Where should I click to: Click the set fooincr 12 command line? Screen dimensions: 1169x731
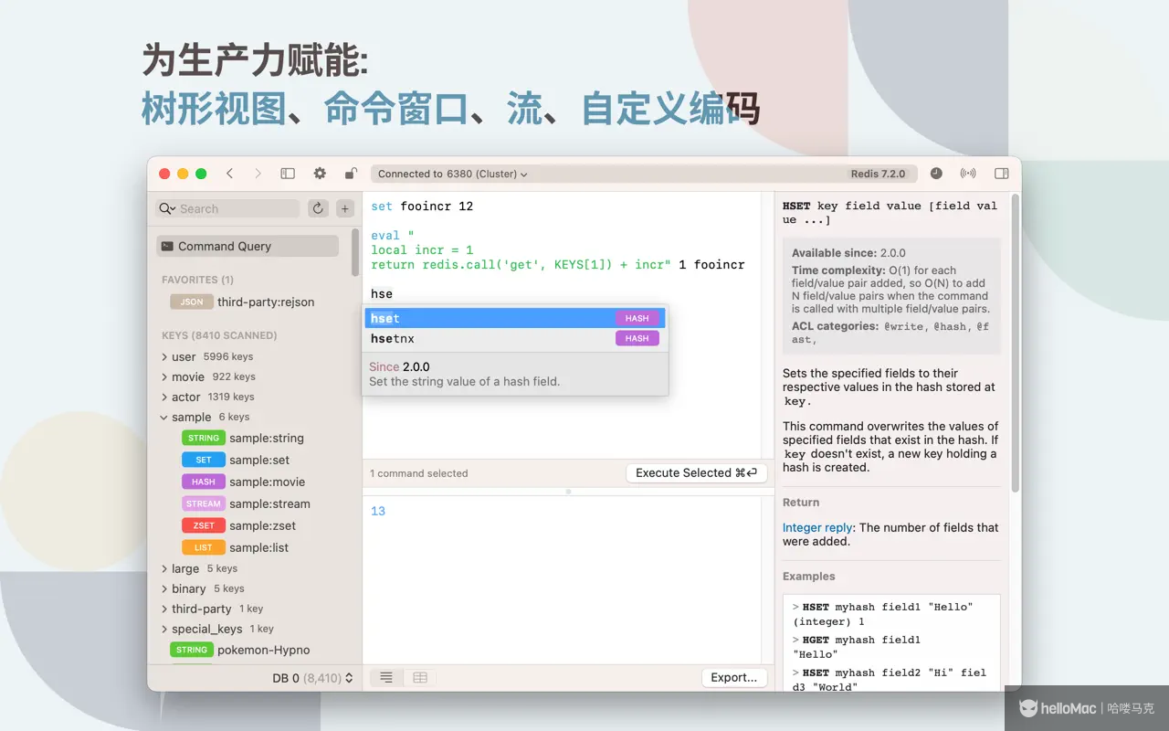[422, 207]
